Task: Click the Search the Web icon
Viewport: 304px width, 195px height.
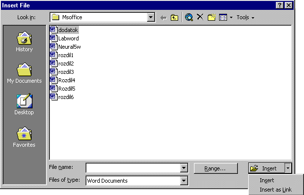Action: [x=189, y=17]
